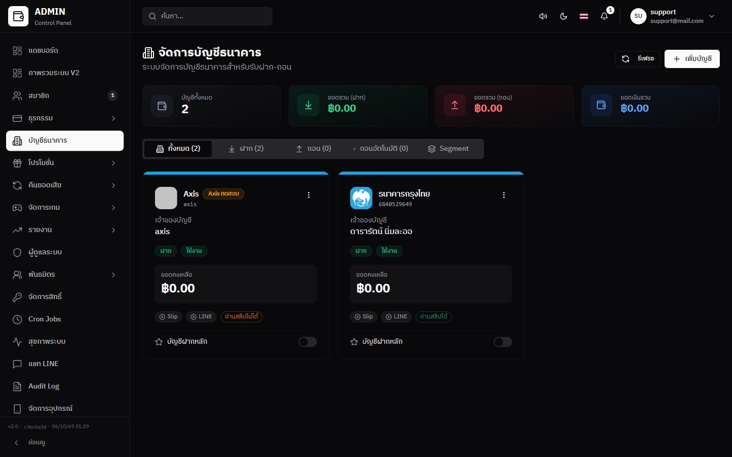Toggle main deposit account switch for ธนาคารกรุงไทย
This screenshot has height=457, width=732.
[503, 342]
